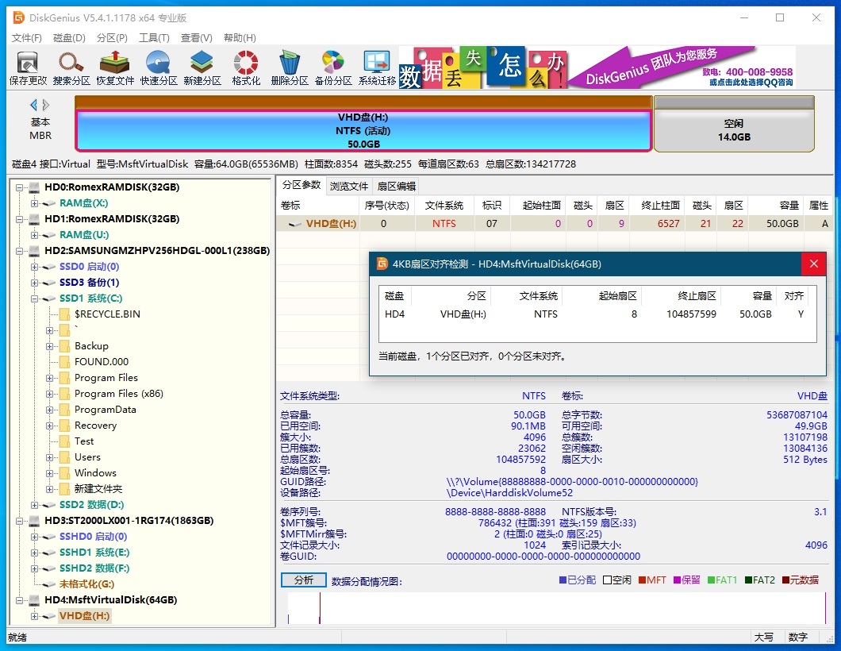Select the Recovery folder
Viewport: 841px width, 651px height.
pyautogui.click(x=95, y=425)
